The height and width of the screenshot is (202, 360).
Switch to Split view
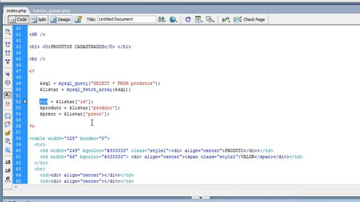39,20
